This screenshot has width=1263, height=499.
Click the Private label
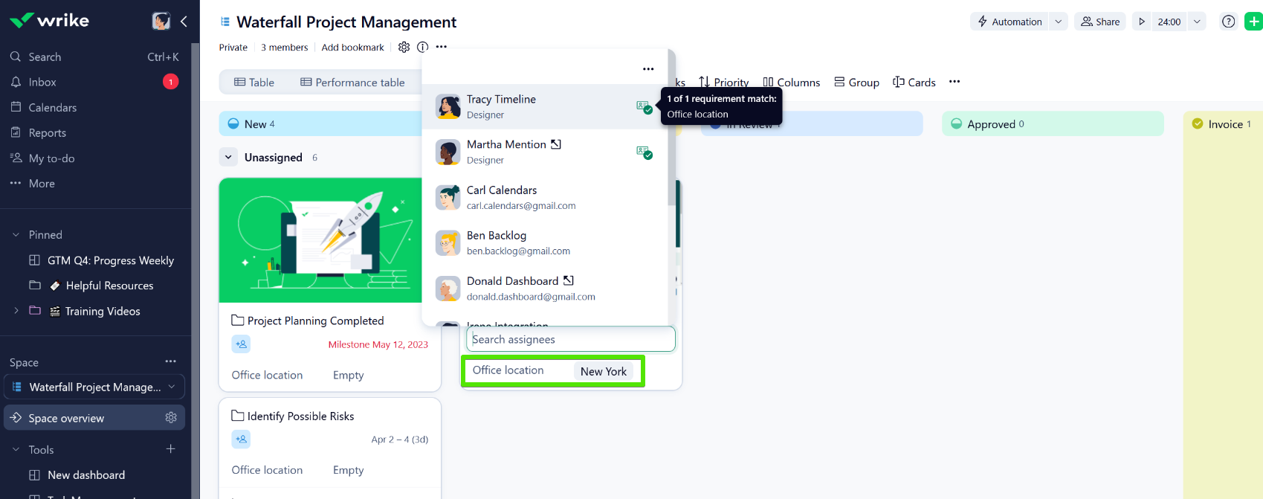point(233,47)
